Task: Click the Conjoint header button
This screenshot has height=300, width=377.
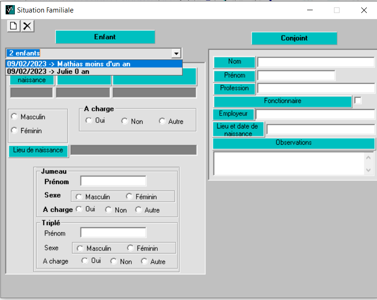Action: (294, 38)
